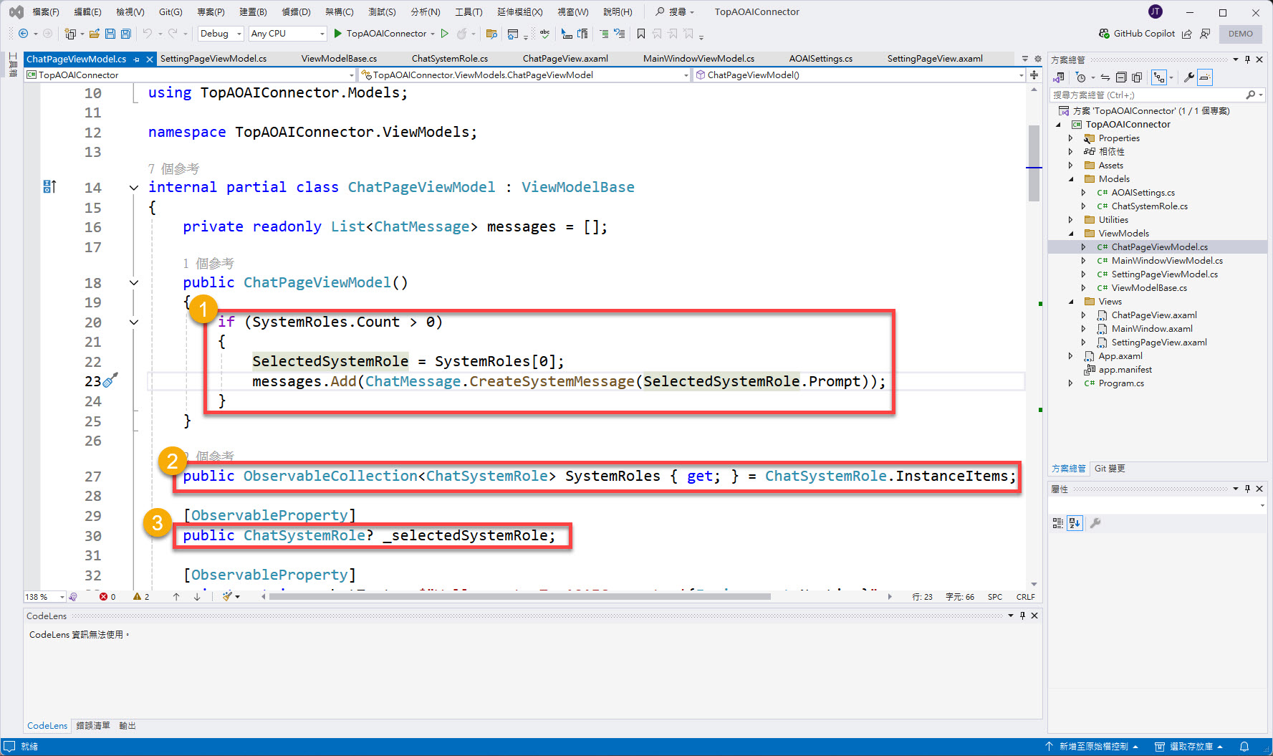Click the Send Feedback icon beside the DEMO button

point(1205,34)
